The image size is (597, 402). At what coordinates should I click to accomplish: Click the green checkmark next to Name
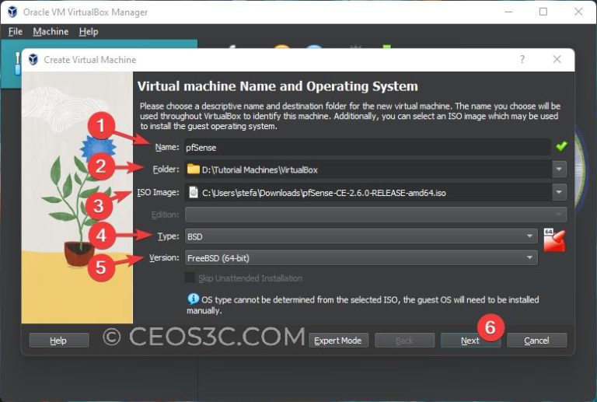(561, 146)
